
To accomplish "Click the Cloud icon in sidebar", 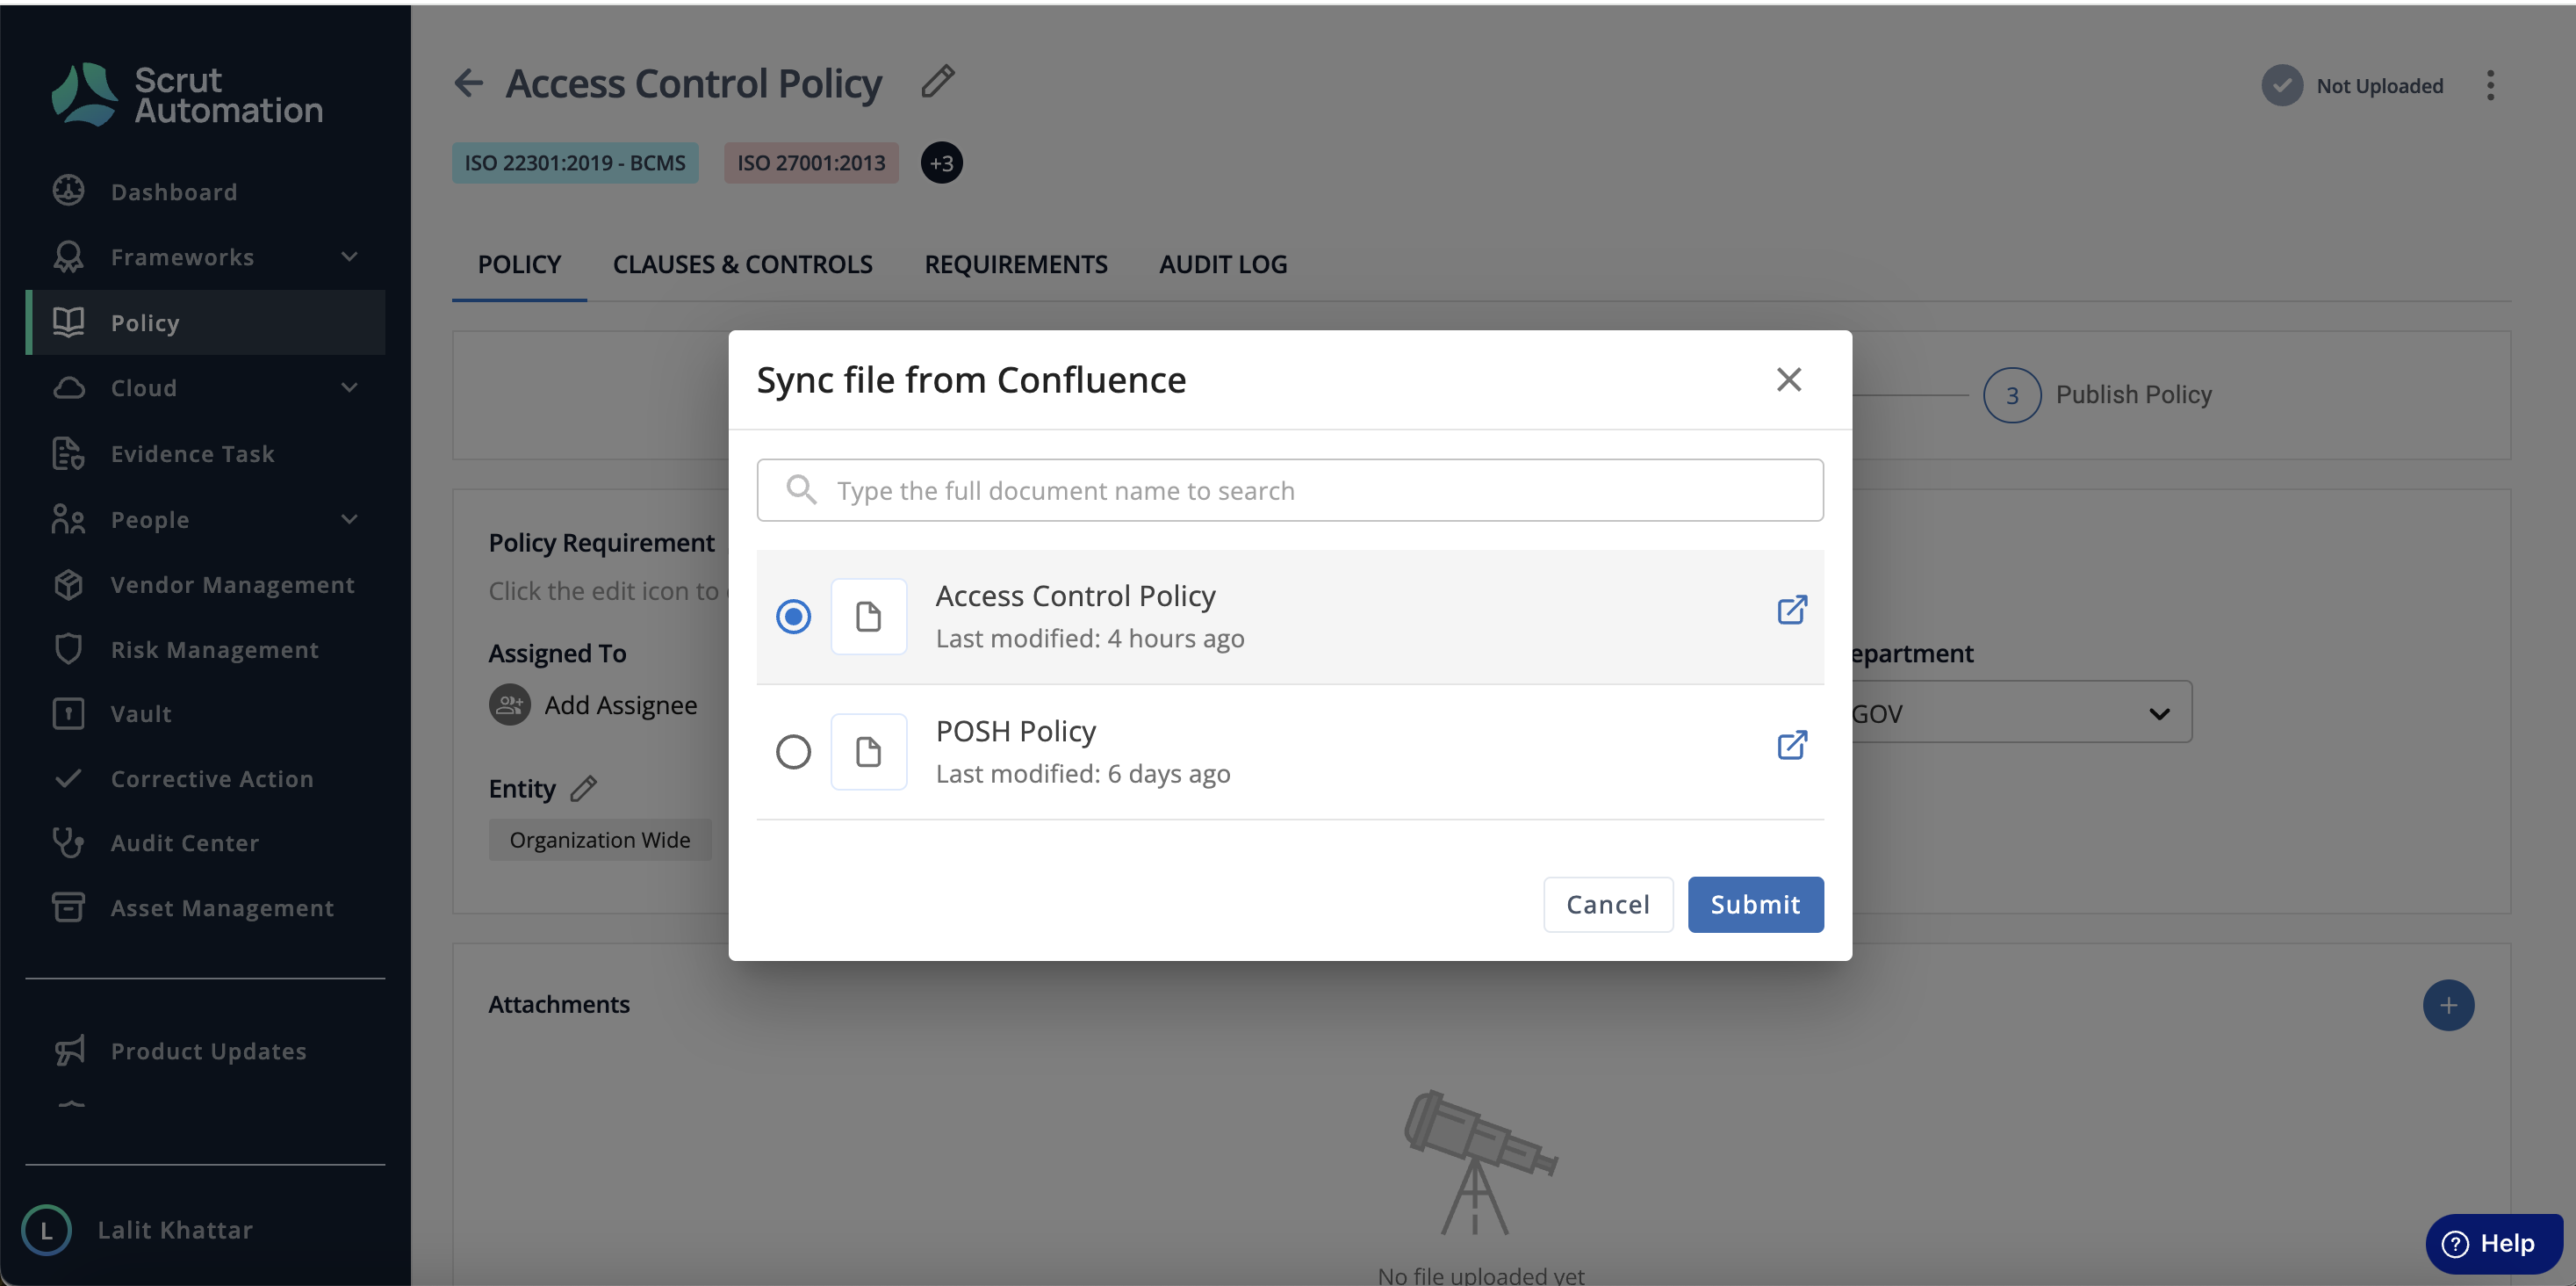I will (68, 387).
